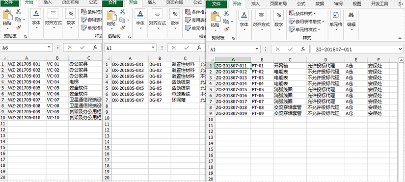Open 字体 font group in middle window
Screen dimensions: 405x182
click(x=140, y=19)
